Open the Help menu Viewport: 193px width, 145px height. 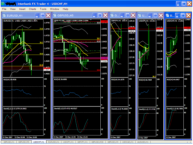pyautogui.click(x=65, y=9)
